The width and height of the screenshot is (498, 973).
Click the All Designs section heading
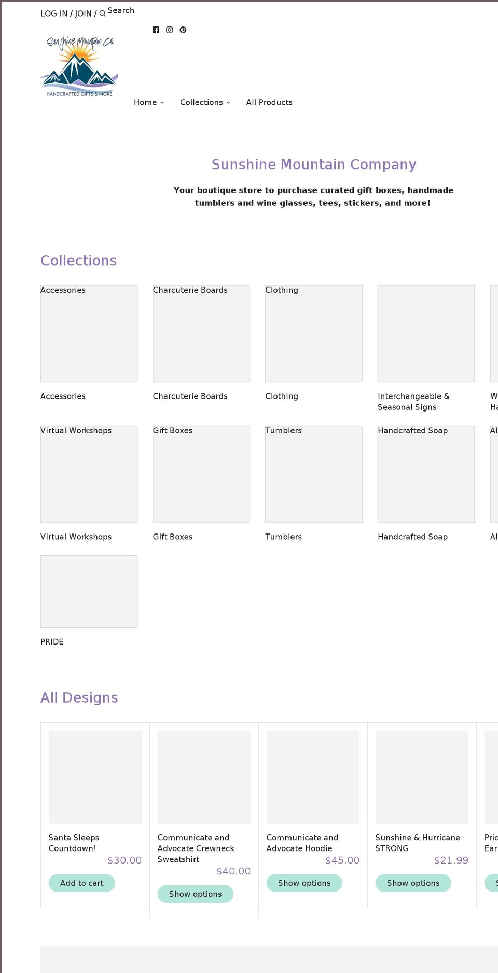point(79,697)
